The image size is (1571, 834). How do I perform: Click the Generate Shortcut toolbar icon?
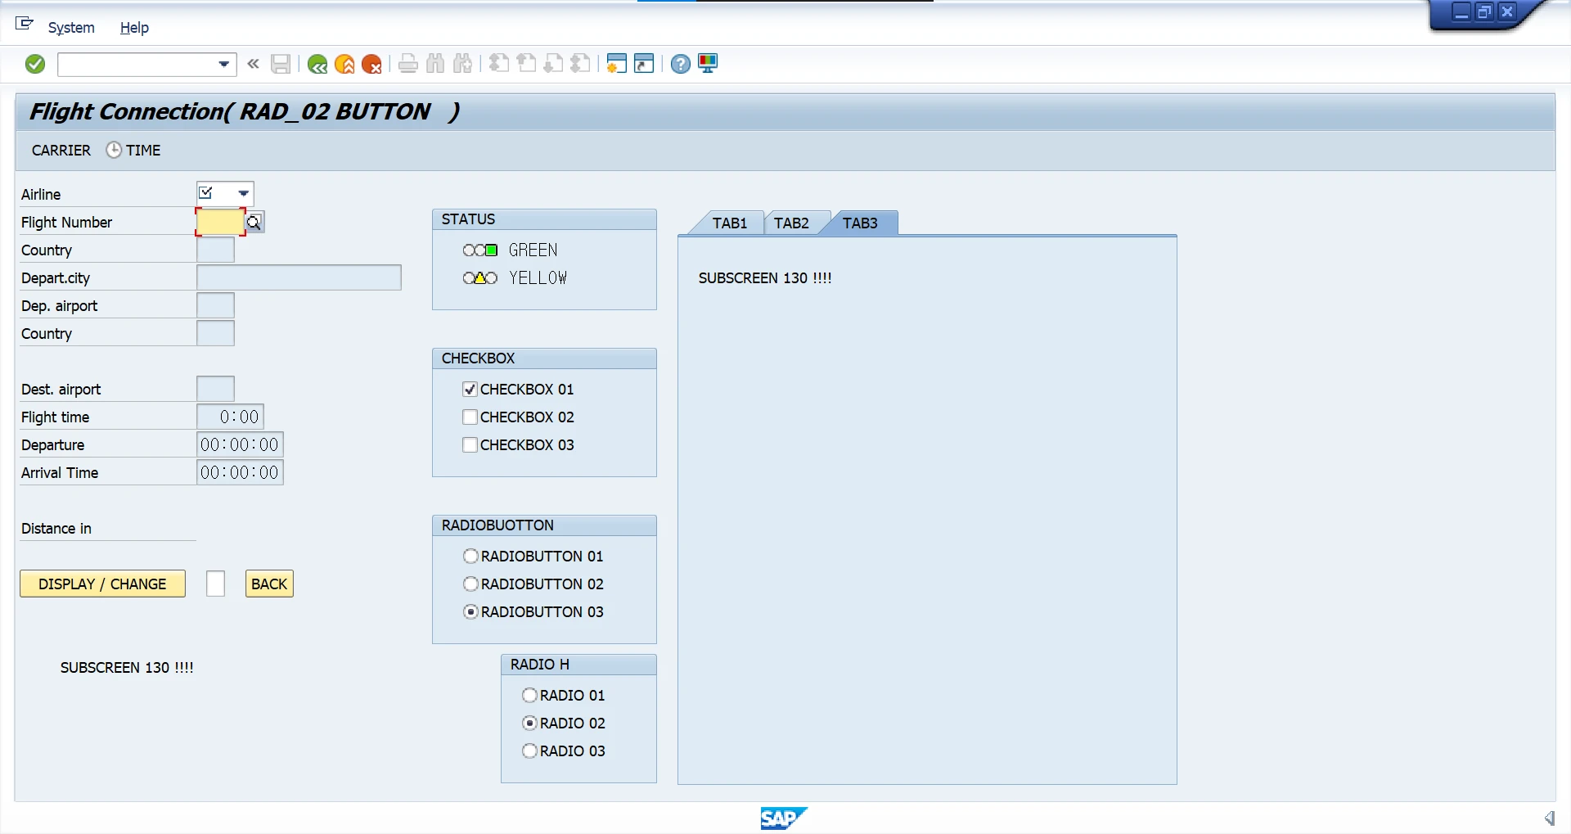(x=645, y=64)
